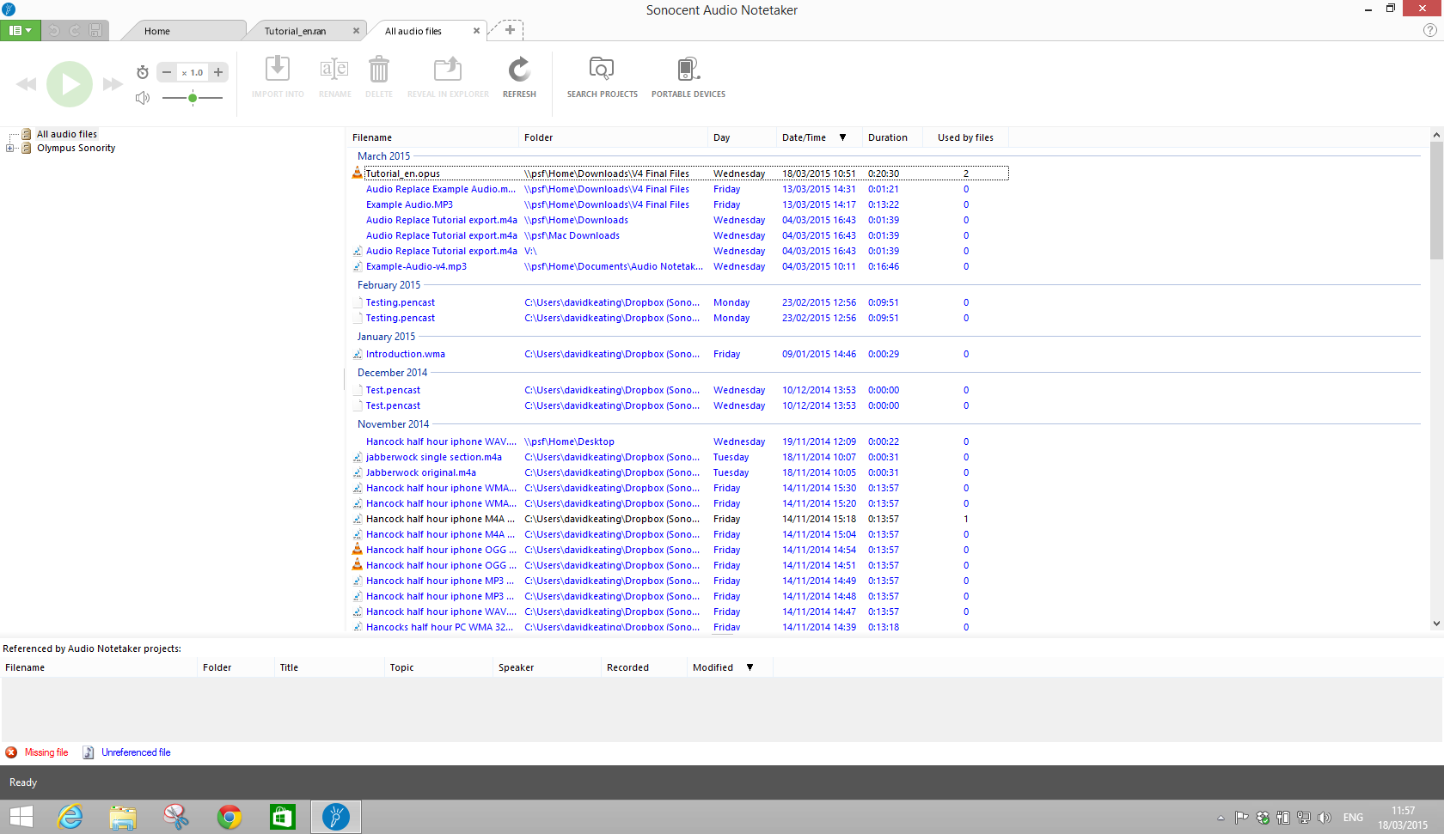Screen dimensions: 1444x834
Task: Toggle Modified column sort order
Action: pos(731,667)
